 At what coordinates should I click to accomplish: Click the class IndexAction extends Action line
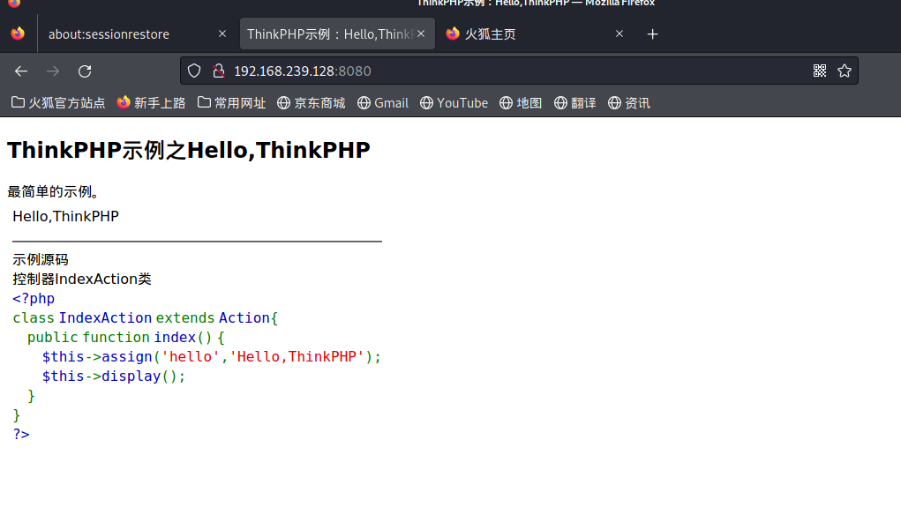(146, 318)
